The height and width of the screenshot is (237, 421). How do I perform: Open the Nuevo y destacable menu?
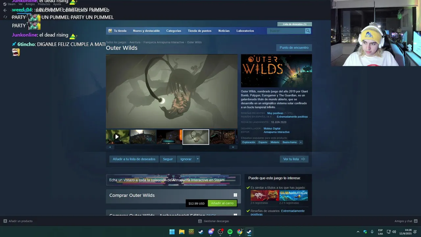pos(146,31)
